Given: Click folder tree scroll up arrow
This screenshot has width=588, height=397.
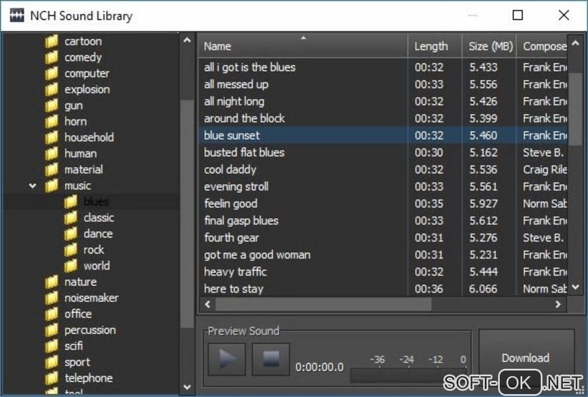Looking at the screenshot, I should pos(187,40).
